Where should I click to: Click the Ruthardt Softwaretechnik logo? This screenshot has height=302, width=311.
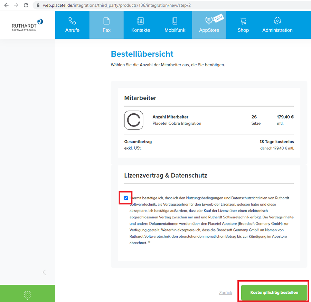pyautogui.click(x=27, y=25)
